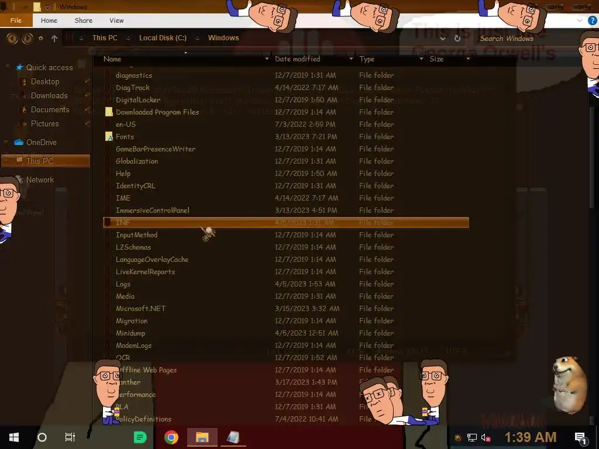Open the Name column filter dropdown
The image size is (599, 449).
[x=267, y=59]
